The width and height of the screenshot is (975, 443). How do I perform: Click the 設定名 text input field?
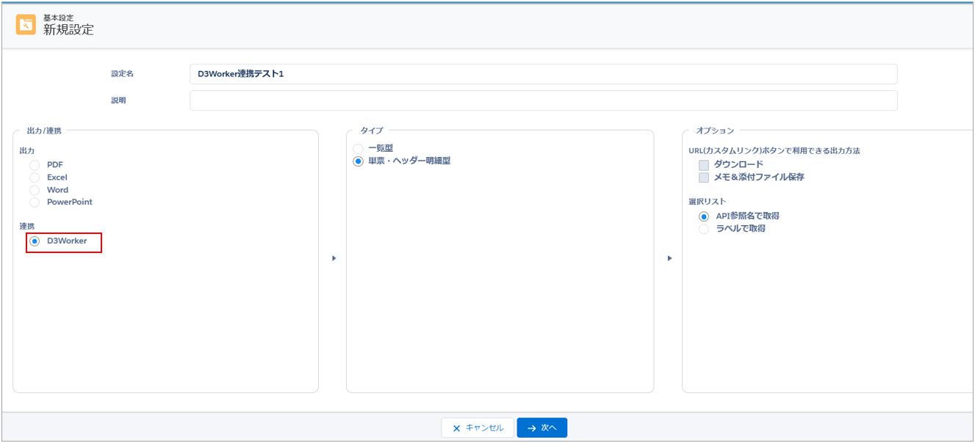(543, 74)
